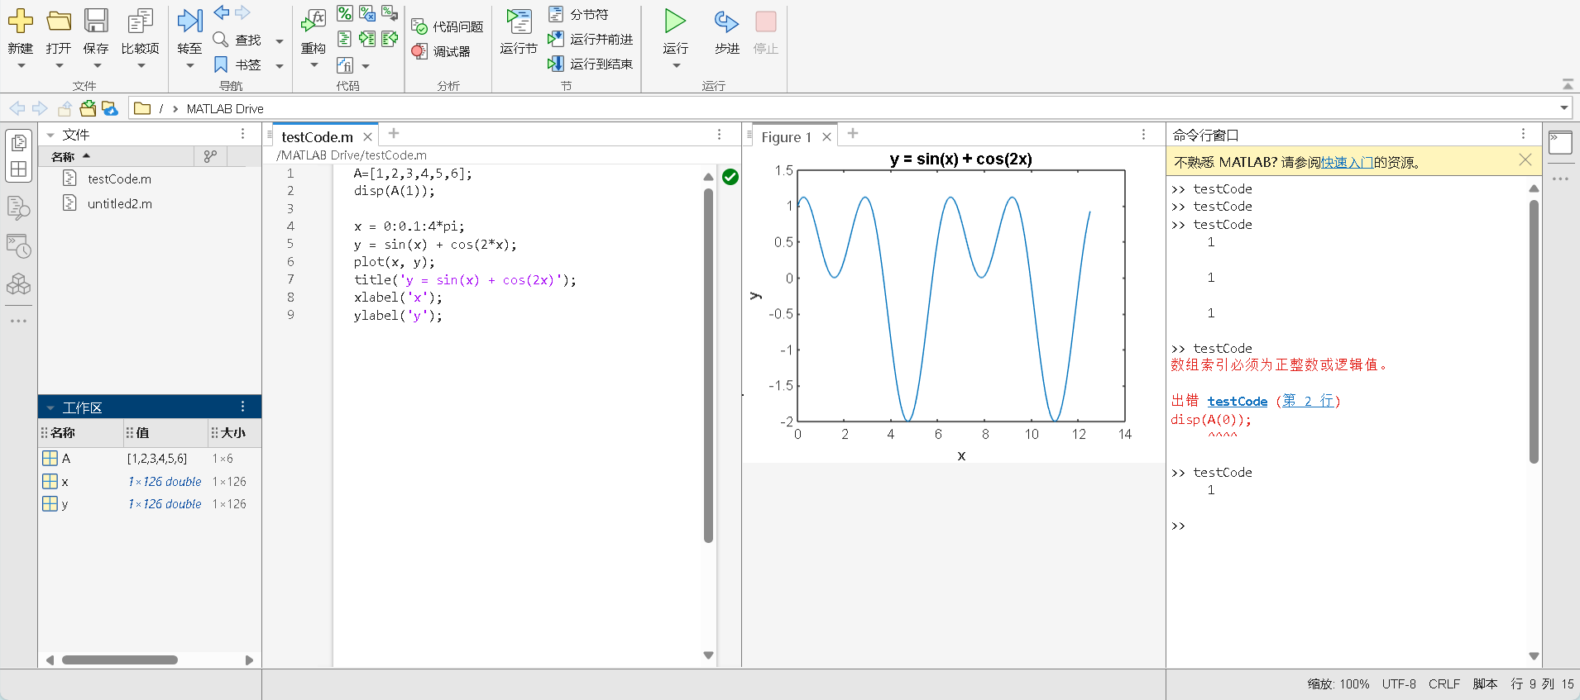Click the parent folder up icon
Viewport: 1580px width, 700px height.
tap(65, 108)
